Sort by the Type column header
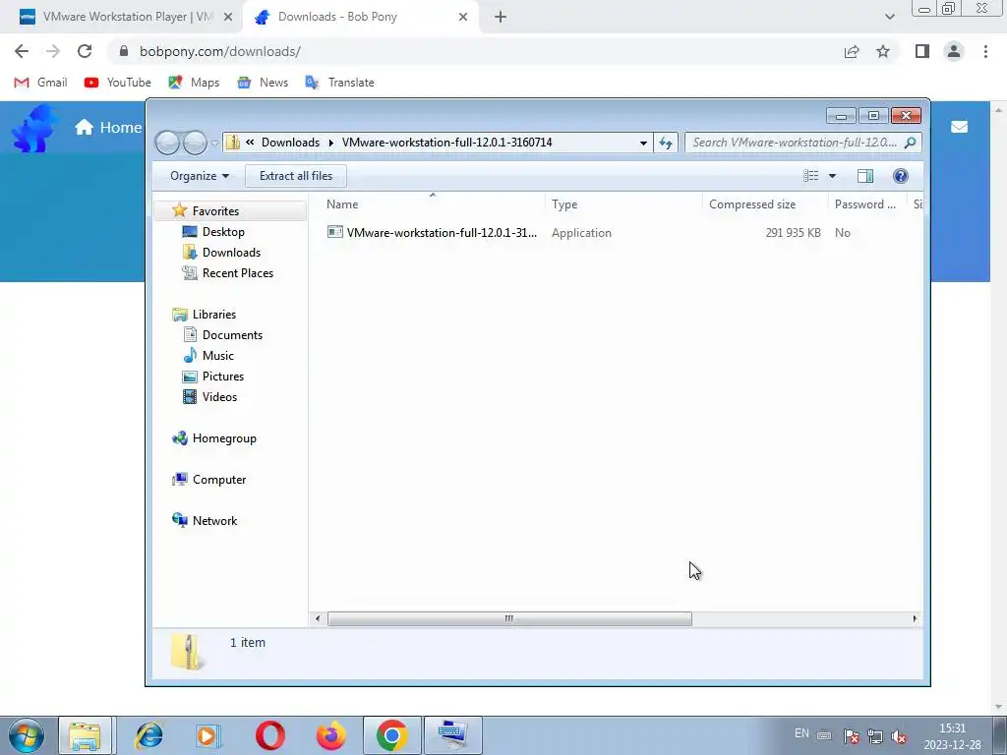This screenshot has width=1007, height=755. coord(623,204)
